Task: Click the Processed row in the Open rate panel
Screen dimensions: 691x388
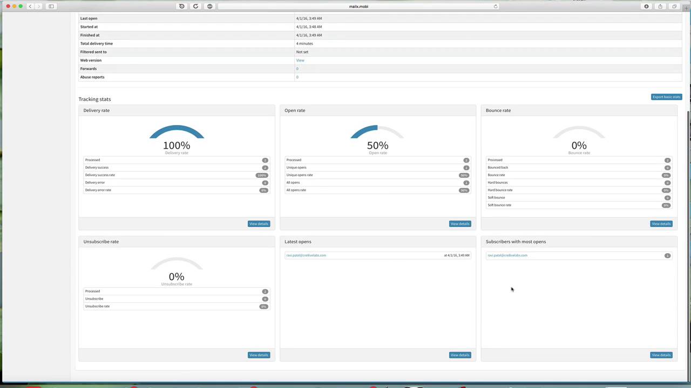Action: (378, 160)
